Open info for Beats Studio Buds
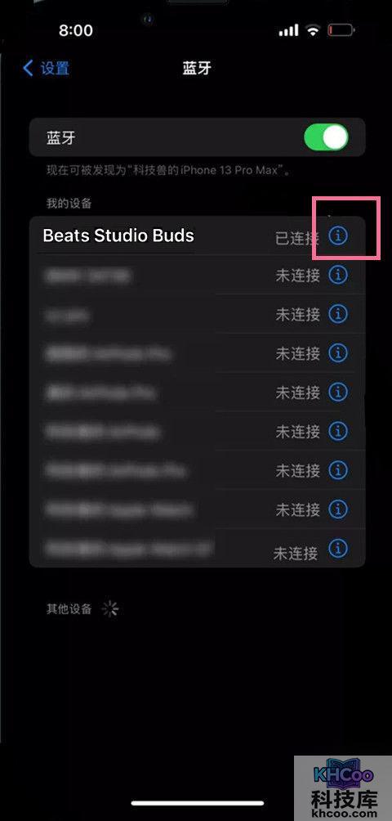 click(338, 236)
